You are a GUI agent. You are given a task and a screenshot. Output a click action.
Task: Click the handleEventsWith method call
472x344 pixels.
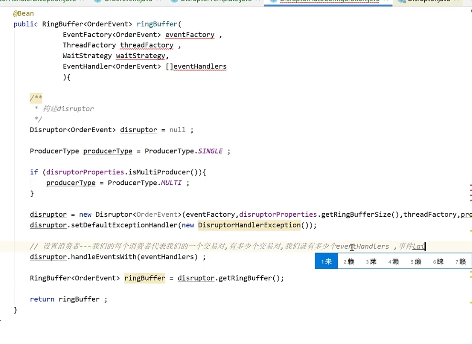pos(104,257)
